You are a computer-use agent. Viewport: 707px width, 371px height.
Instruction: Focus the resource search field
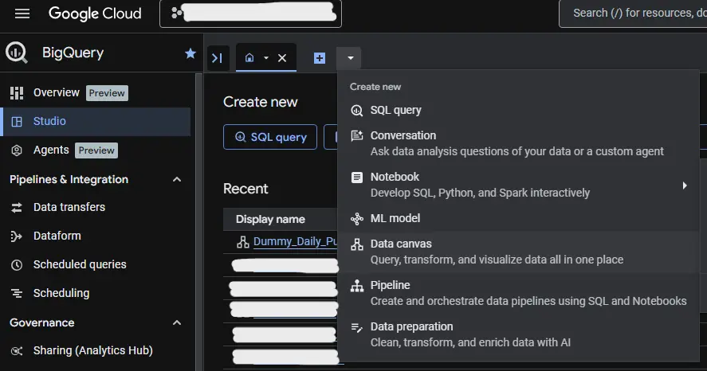pos(633,14)
